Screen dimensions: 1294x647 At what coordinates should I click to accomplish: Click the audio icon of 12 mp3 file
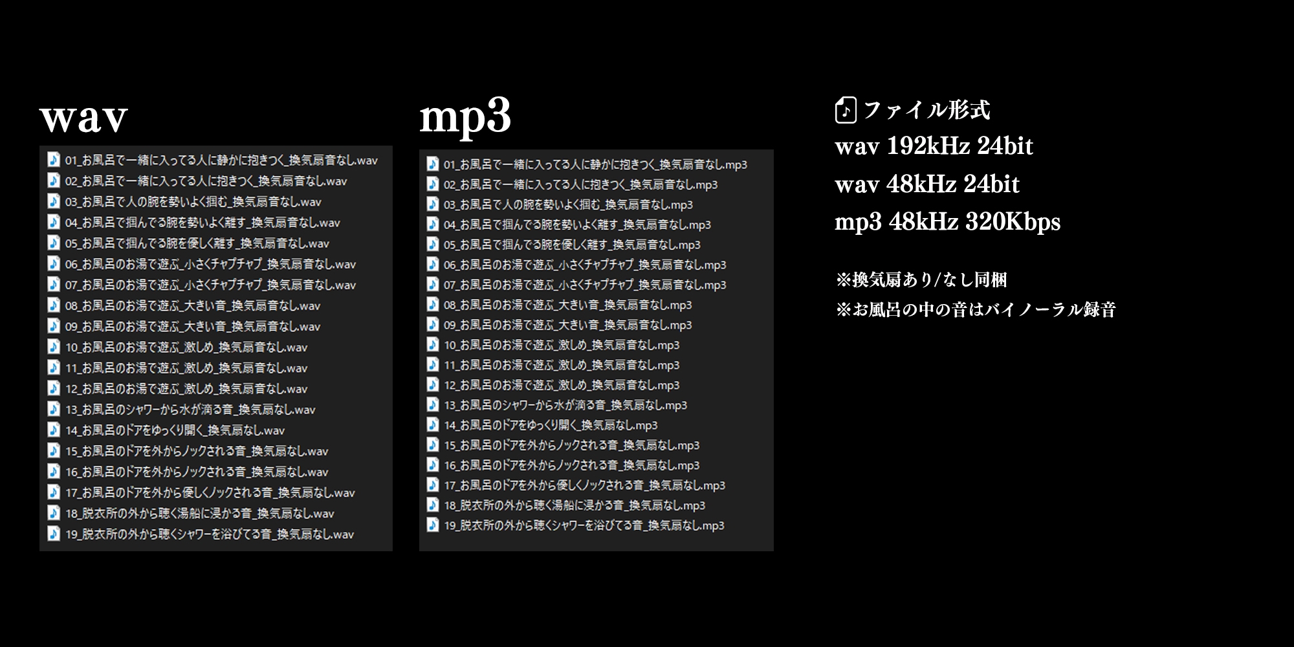[x=433, y=385]
